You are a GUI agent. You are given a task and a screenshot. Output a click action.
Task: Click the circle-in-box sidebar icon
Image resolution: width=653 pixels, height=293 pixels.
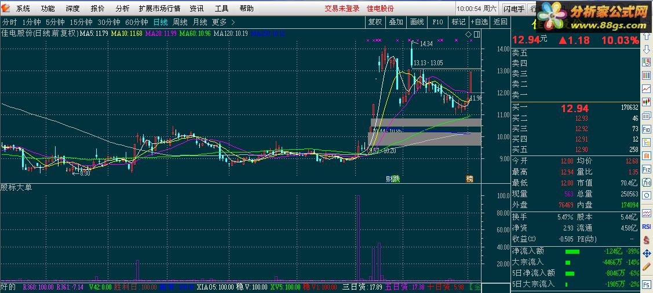[x=647, y=195]
